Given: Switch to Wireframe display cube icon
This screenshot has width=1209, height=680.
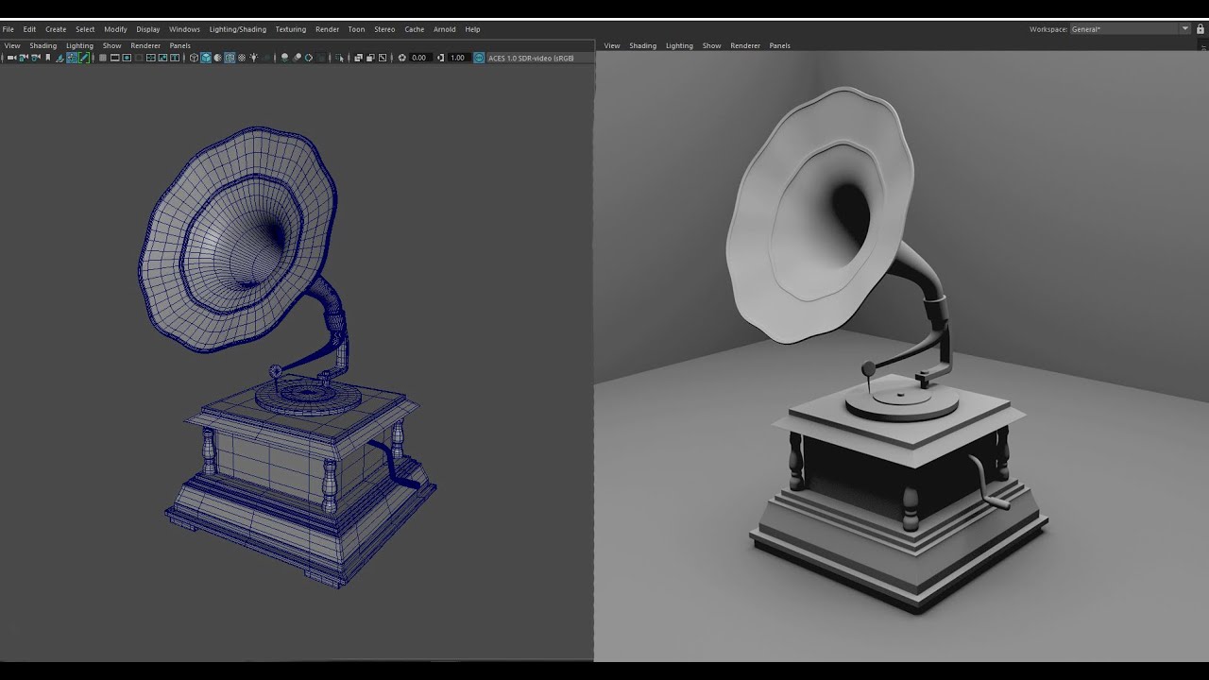Looking at the screenshot, I should click(x=194, y=58).
